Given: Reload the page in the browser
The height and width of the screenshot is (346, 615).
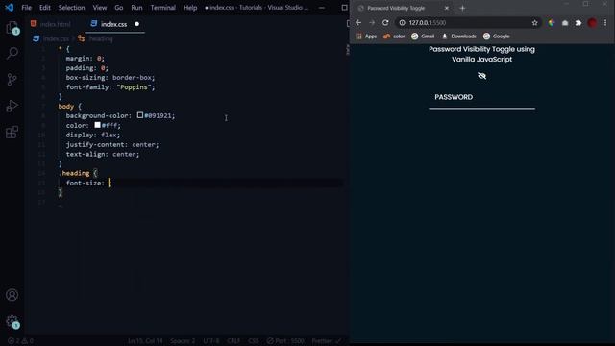Looking at the screenshot, I should (385, 23).
